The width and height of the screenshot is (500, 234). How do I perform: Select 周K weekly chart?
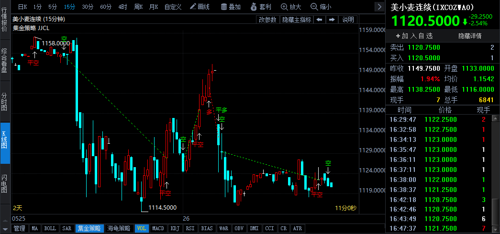pyautogui.click(x=138, y=6)
